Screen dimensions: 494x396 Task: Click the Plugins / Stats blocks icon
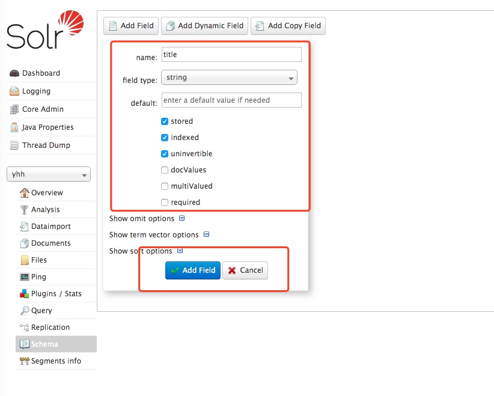pos(25,294)
